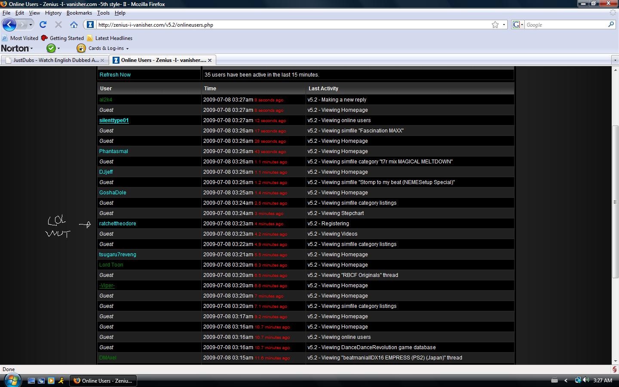619x387 pixels.
Task: Show hidden tray icons arrow
Action: tap(566, 380)
